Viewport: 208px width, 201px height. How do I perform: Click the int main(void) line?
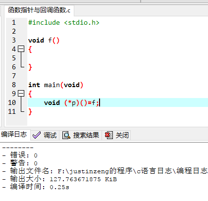pyautogui.click(x=55, y=85)
